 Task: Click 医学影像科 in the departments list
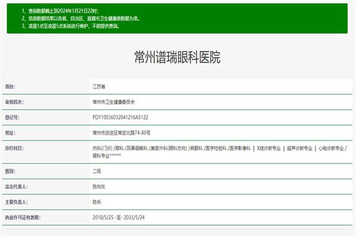pos(240,148)
